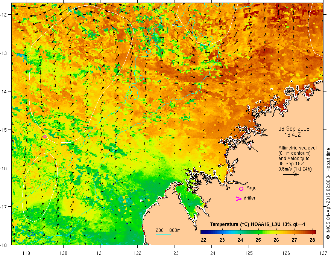Click the date label 08-Sep-2005
Screen dimensions: 331x256
(294, 129)
